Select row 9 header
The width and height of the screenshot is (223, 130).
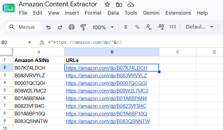tap(6, 121)
